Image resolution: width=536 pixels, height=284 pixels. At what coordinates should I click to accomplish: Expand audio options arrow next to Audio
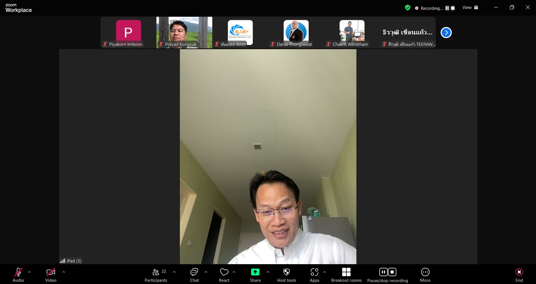coord(29,272)
